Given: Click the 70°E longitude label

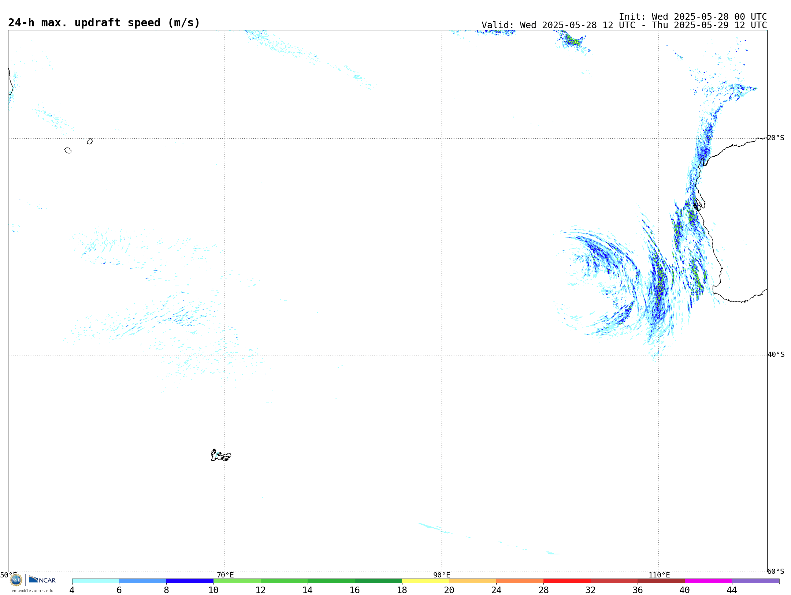Looking at the screenshot, I should (225, 575).
